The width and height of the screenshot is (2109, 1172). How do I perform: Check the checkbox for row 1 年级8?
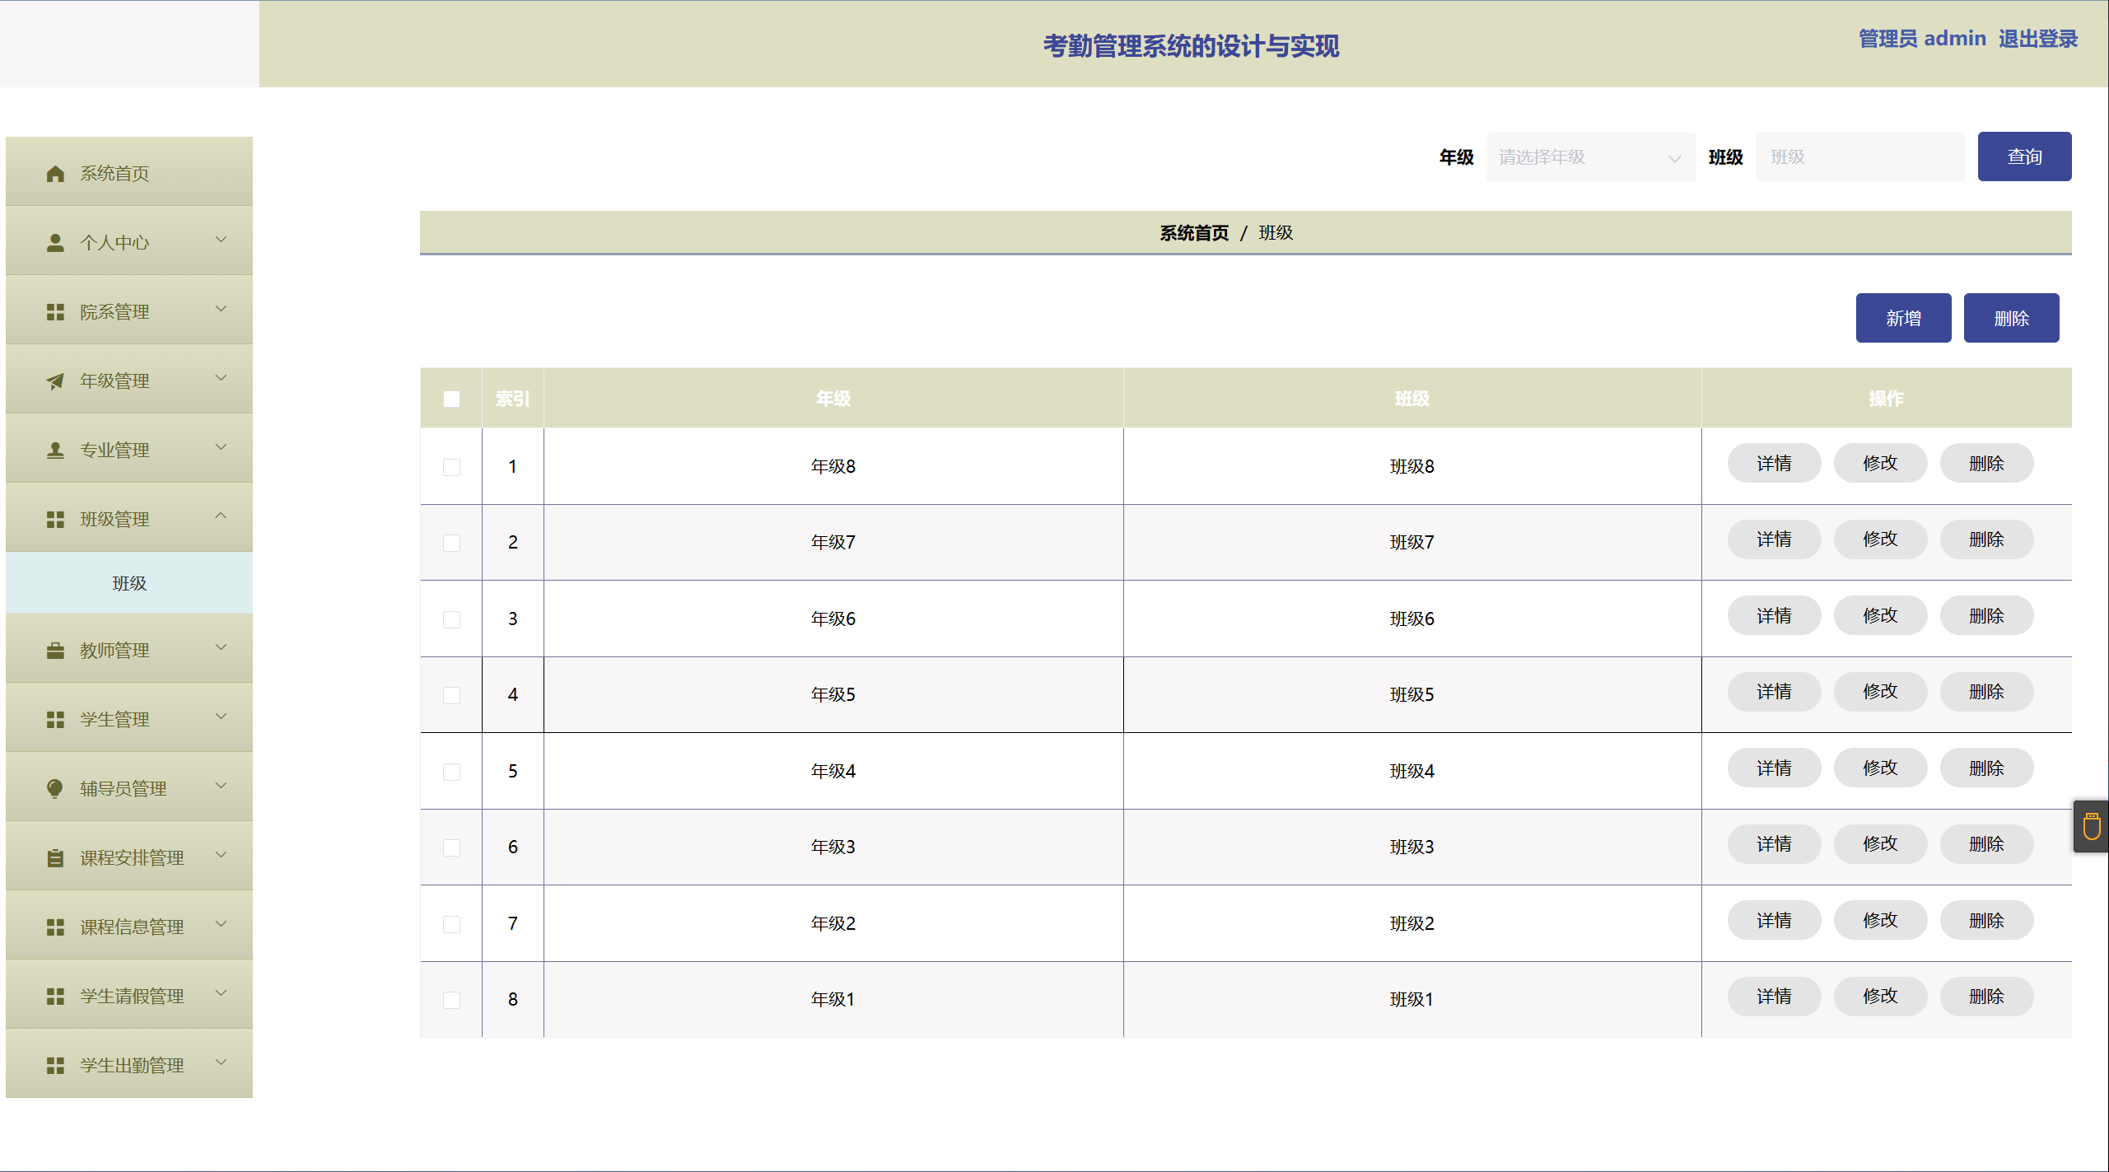pyautogui.click(x=451, y=467)
